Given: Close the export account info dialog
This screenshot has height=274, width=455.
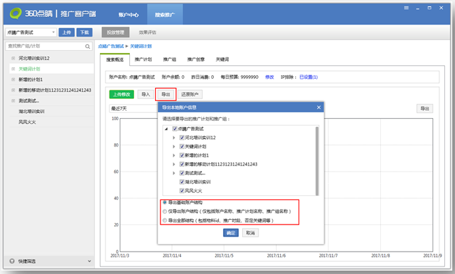Looking at the screenshot, I should click(x=318, y=107).
